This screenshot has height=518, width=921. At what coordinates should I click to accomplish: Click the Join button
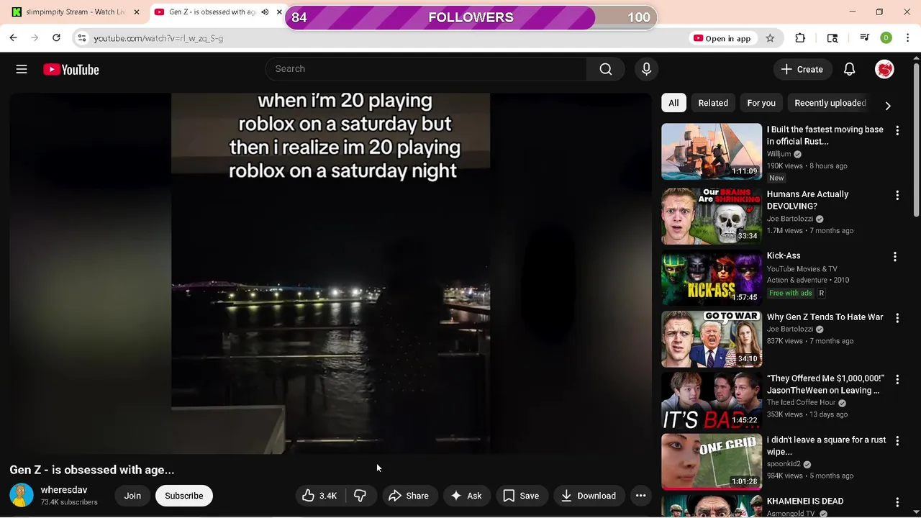132,496
